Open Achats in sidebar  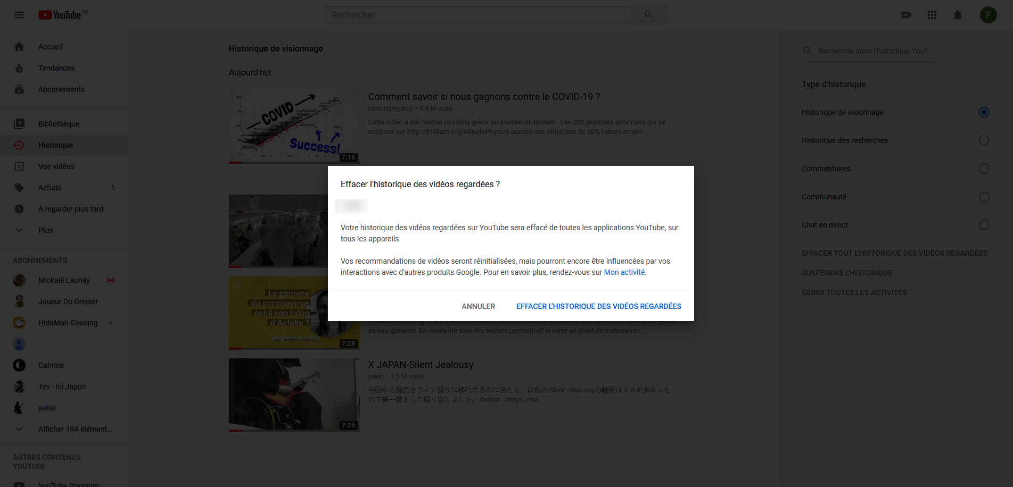pyautogui.click(x=64, y=188)
